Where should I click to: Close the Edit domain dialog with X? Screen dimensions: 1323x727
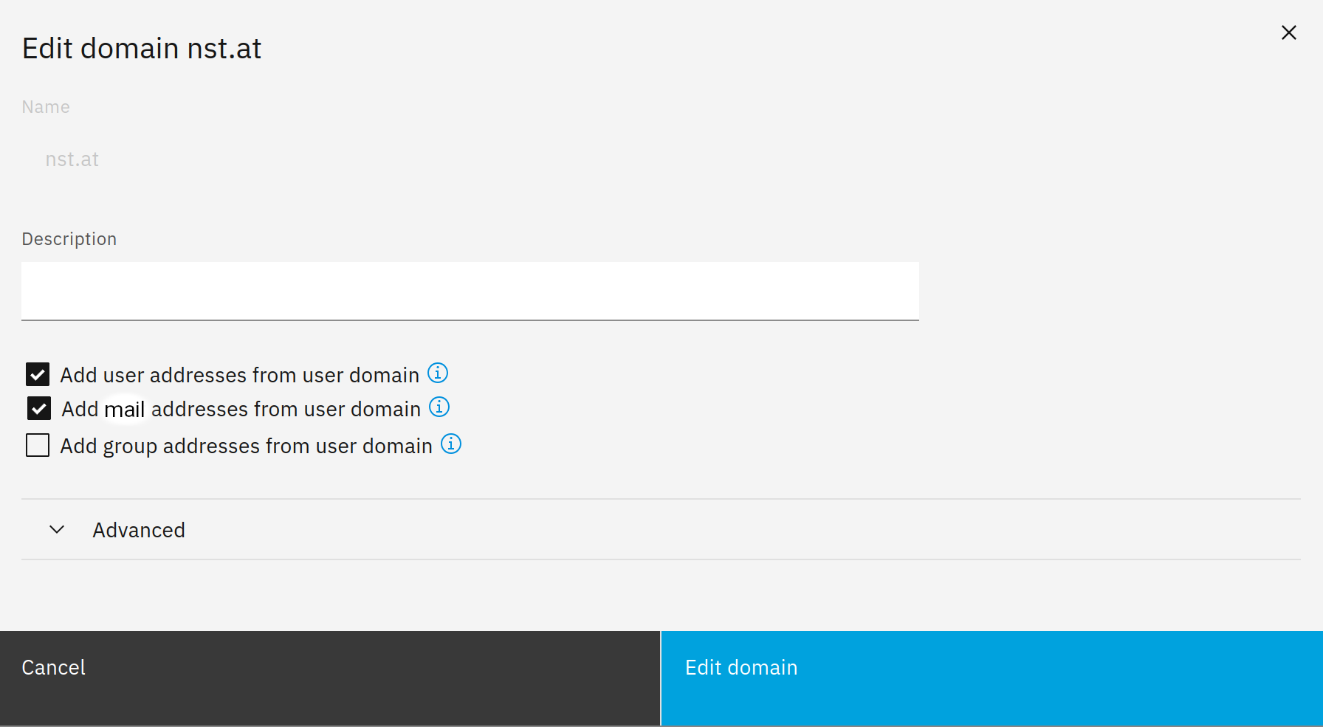pos(1288,32)
